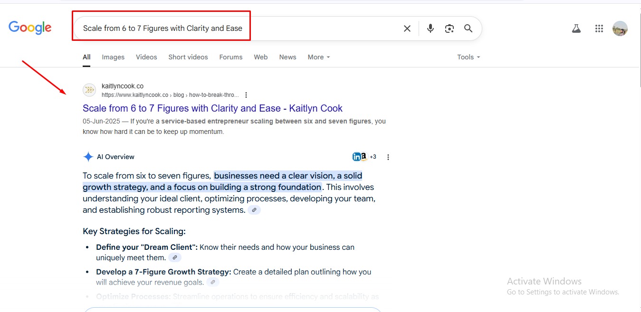Click the magnifying glass search button
Image resolution: width=641 pixels, height=312 pixels.
point(469,28)
